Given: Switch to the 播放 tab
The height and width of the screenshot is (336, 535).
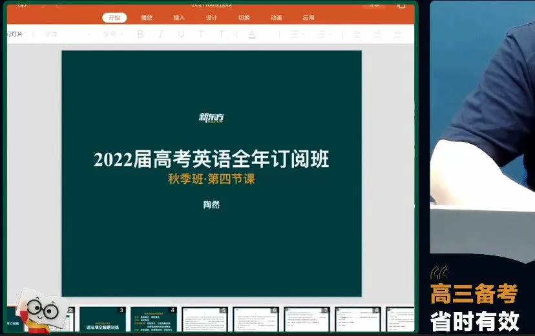Looking at the screenshot, I should click(147, 17).
